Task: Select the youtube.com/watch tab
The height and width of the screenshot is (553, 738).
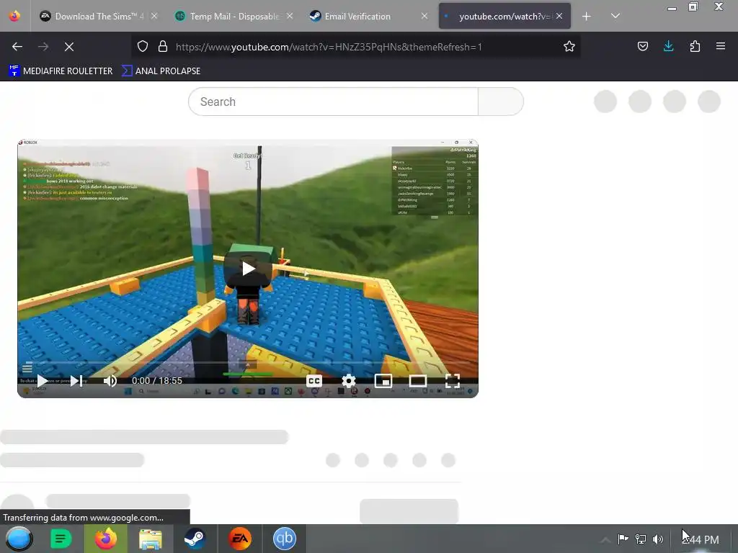Action: click(504, 16)
